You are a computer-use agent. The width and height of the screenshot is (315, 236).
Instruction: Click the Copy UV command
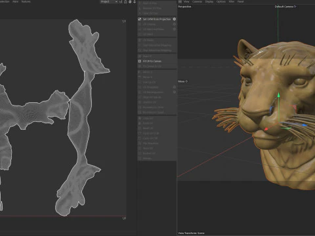pyautogui.click(x=157, y=118)
